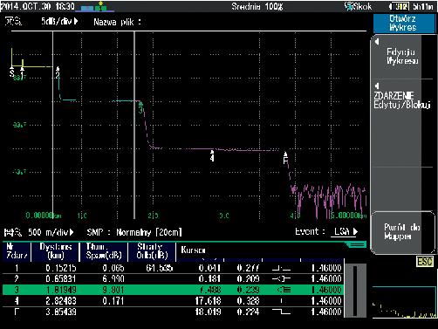The width and height of the screenshot is (438, 329).
Task: Click the Dystans (km) column header
Action: pyautogui.click(x=55, y=251)
